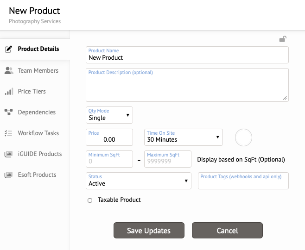Click the Save Updates button

[149, 231]
